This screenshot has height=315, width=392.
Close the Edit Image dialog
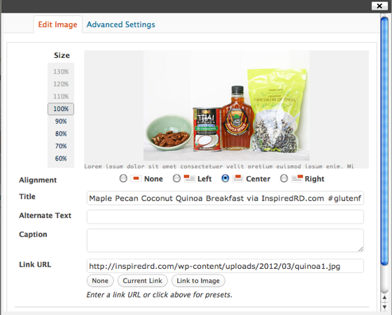pyautogui.click(x=379, y=6)
